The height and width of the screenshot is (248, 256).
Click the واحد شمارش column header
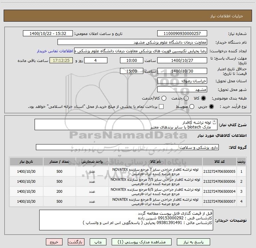click(x=92, y=161)
